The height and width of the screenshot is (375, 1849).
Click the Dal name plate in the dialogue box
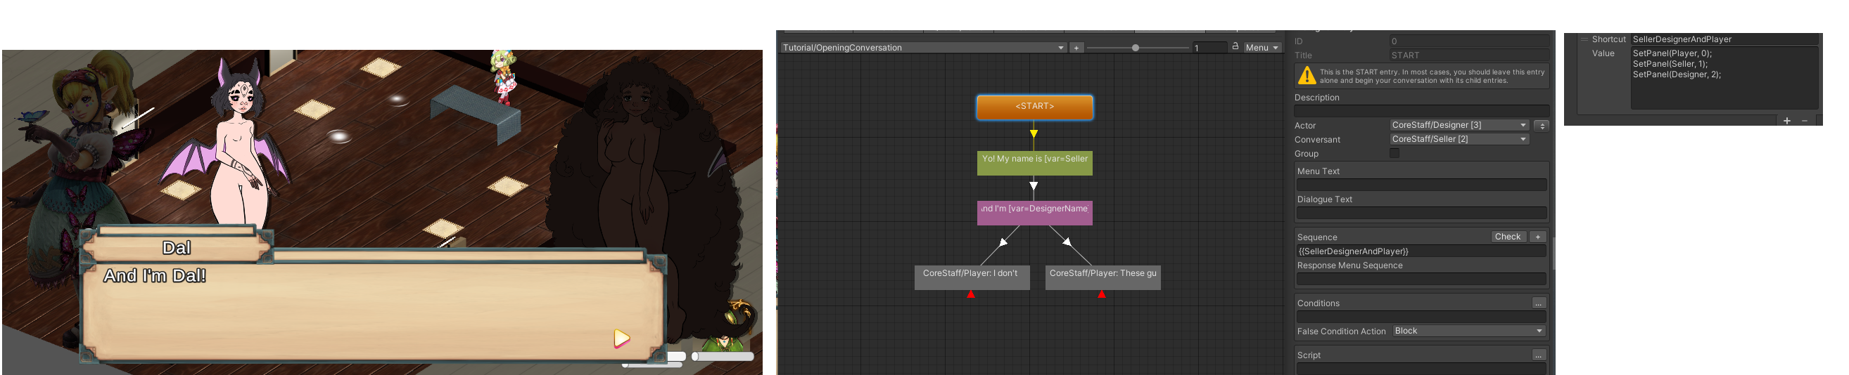177,247
